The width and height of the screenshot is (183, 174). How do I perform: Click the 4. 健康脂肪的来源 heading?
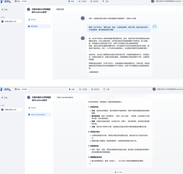[x=95, y=157]
